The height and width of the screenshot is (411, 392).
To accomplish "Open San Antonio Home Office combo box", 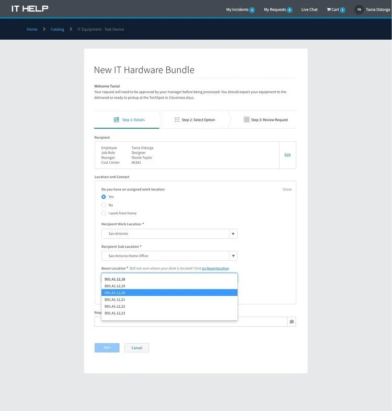I will point(169,256).
